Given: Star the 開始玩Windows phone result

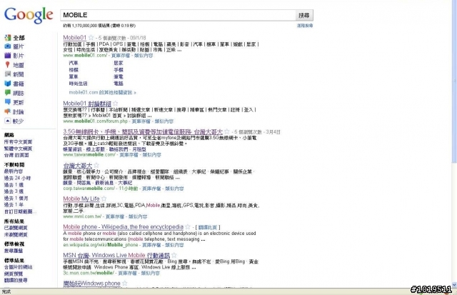Looking at the screenshot, I should click(x=125, y=283).
